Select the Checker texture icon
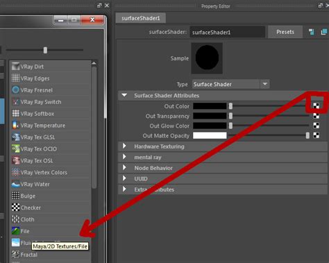 15,207
